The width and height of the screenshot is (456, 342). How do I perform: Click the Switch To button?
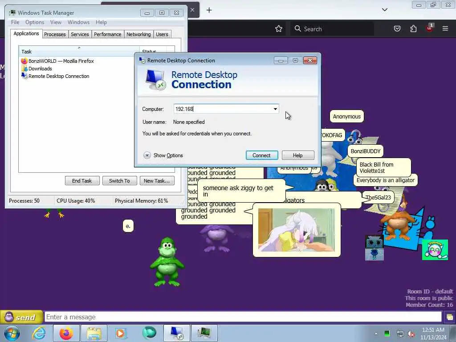(x=119, y=181)
